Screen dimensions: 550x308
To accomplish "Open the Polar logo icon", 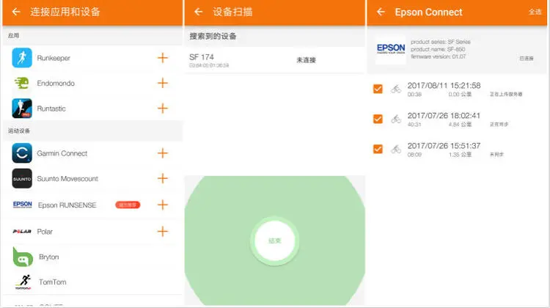I will 22,232.
